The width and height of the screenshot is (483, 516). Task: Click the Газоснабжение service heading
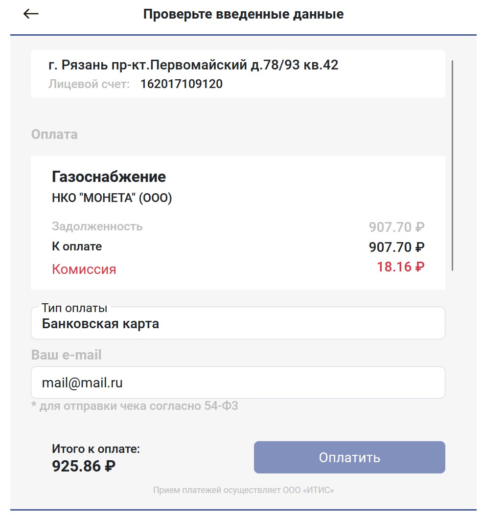tap(109, 177)
